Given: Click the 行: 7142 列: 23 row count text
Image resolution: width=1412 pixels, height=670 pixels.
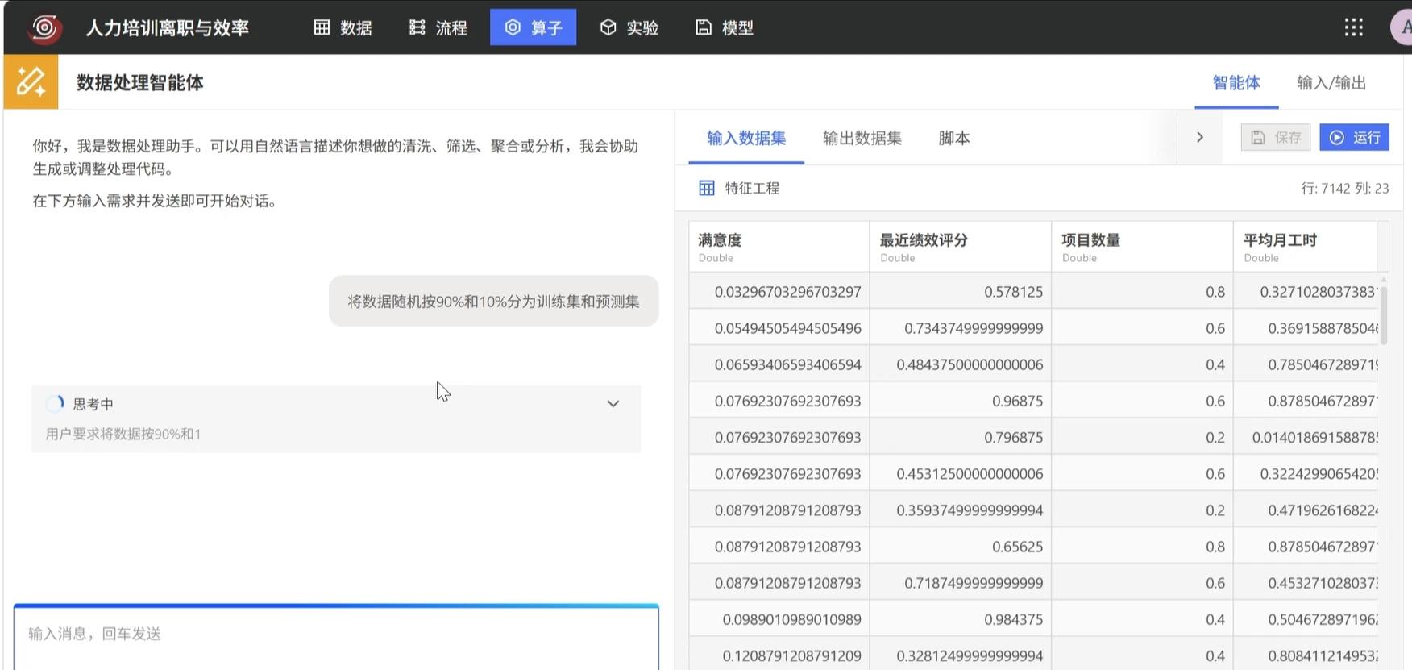Looking at the screenshot, I should (1344, 188).
